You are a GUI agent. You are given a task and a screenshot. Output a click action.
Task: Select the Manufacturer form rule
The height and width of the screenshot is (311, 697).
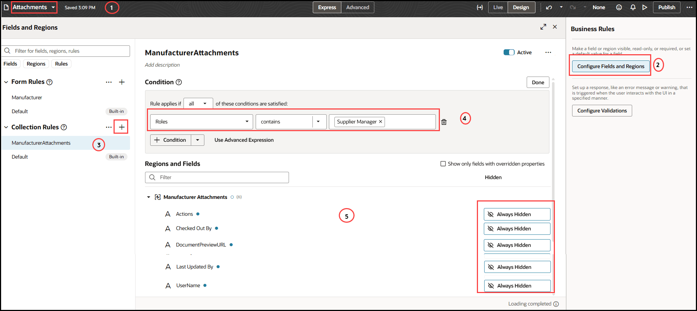(65, 97)
